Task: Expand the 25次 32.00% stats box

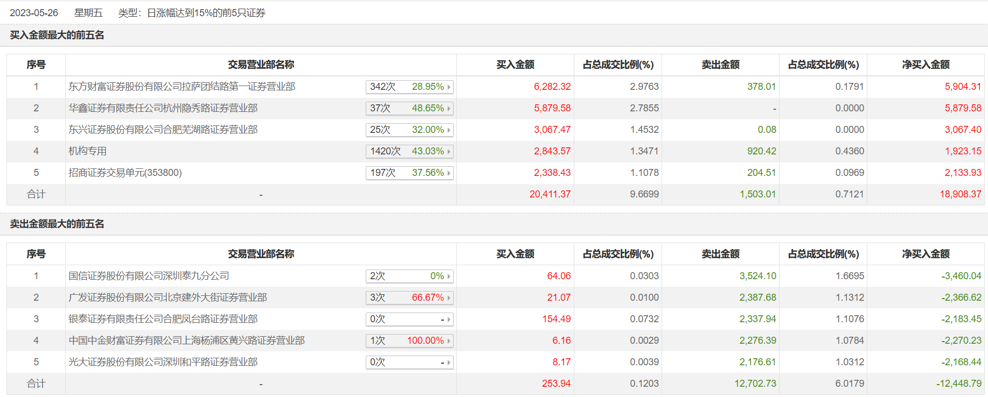Action: (x=409, y=130)
